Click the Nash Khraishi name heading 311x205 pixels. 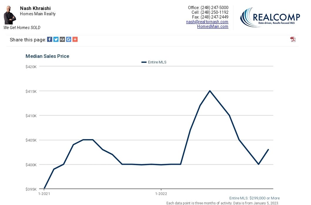(35, 8)
